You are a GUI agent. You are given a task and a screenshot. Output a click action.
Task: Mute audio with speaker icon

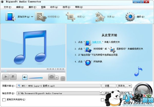click(x=25, y=77)
